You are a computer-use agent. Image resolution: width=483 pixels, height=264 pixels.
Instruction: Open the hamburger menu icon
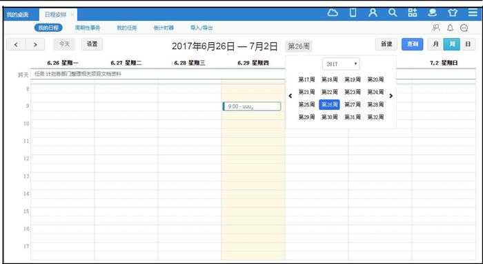coord(473,13)
